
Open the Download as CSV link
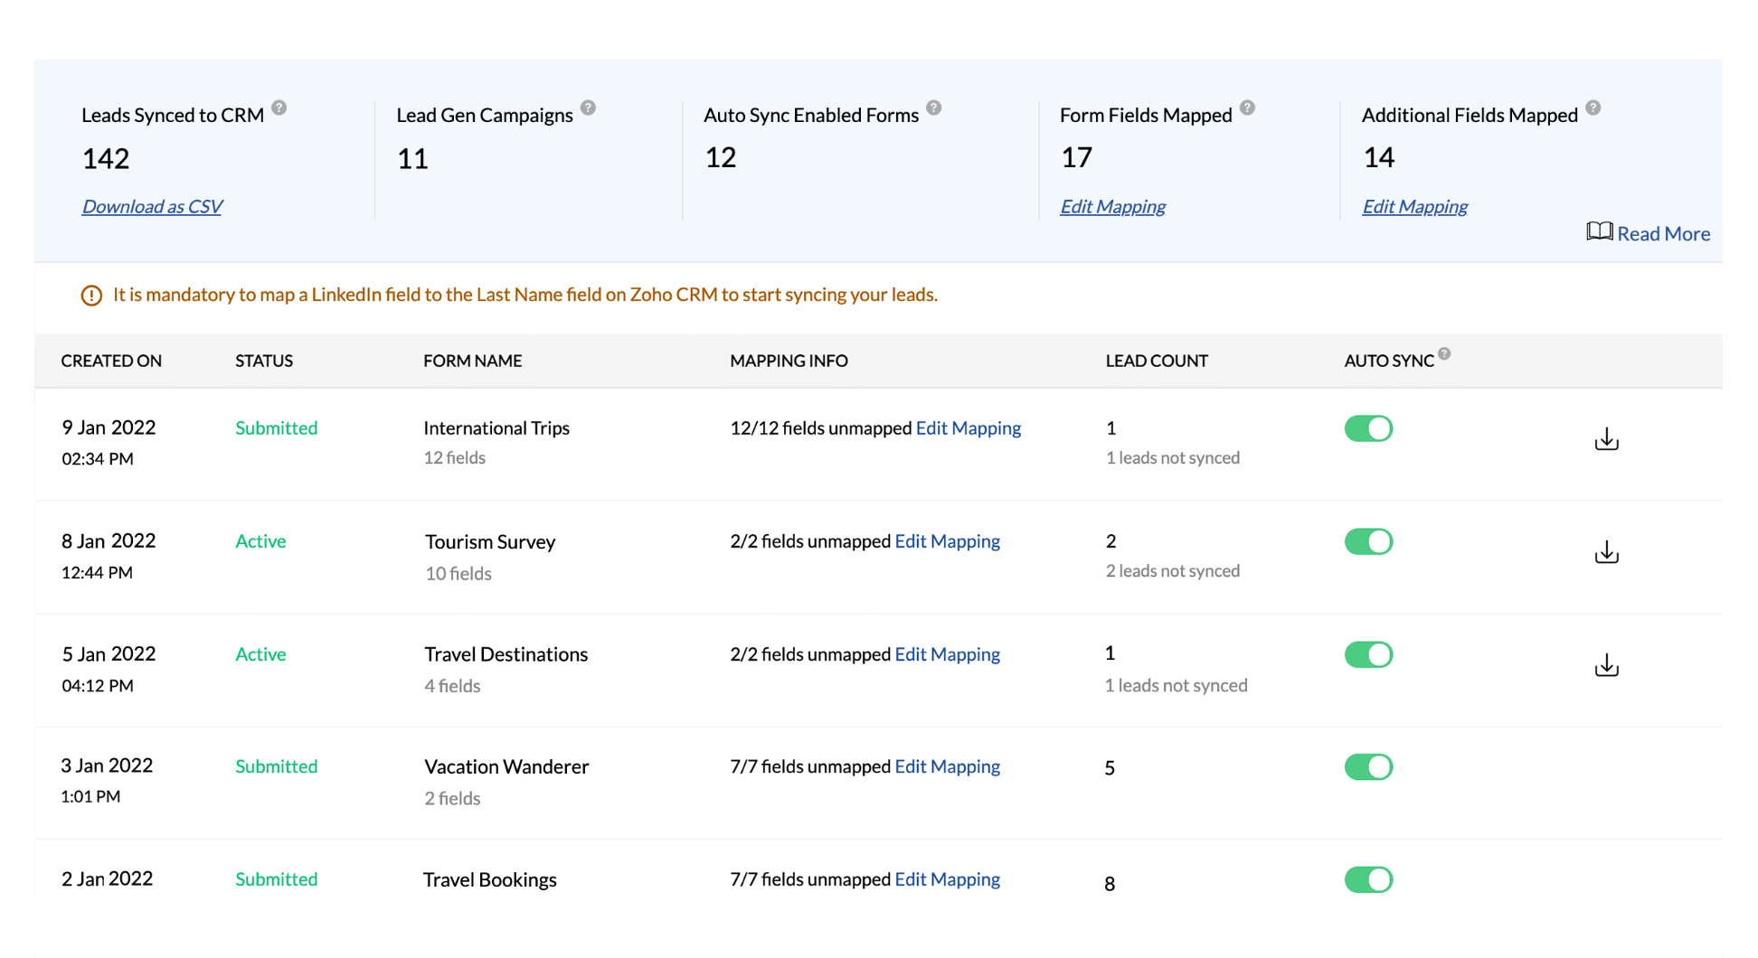(152, 206)
